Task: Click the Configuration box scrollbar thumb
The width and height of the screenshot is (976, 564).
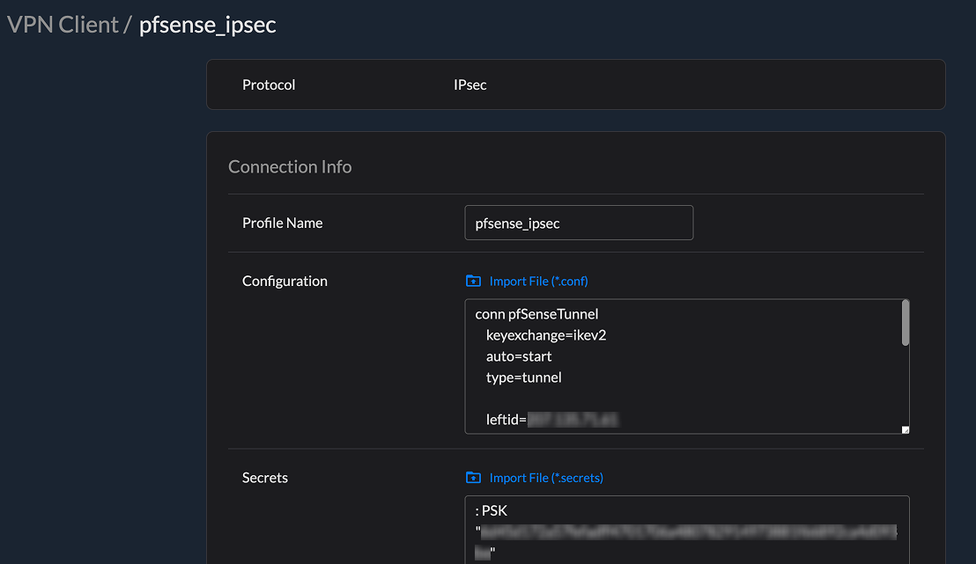Action: (x=905, y=322)
